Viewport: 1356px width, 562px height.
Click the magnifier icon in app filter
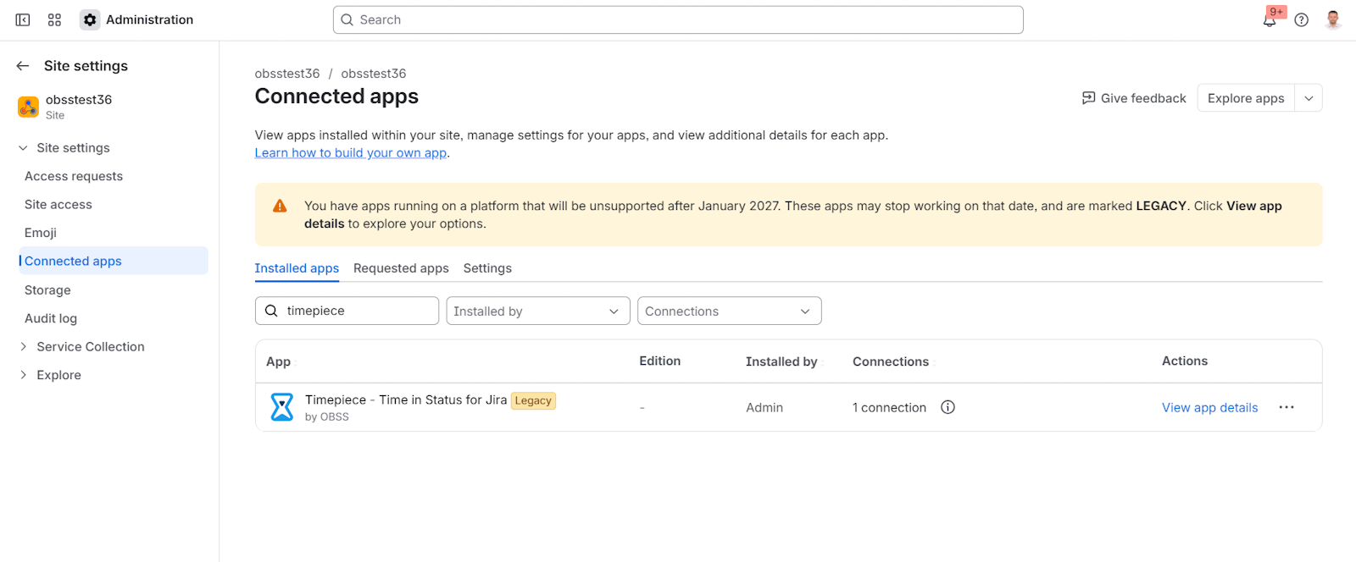point(271,311)
